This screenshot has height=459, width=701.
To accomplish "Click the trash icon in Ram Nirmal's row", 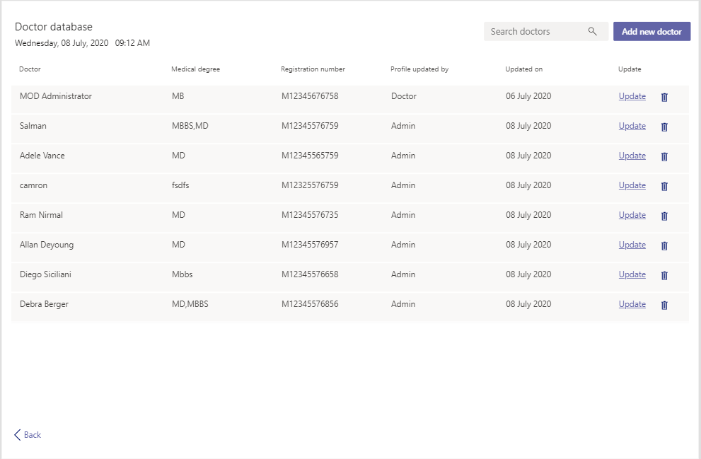I will coord(664,216).
